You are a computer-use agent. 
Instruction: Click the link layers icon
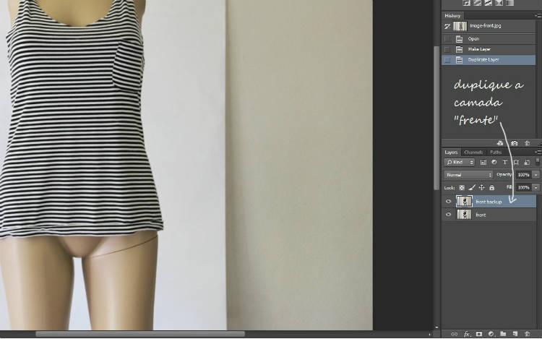(x=455, y=334)
